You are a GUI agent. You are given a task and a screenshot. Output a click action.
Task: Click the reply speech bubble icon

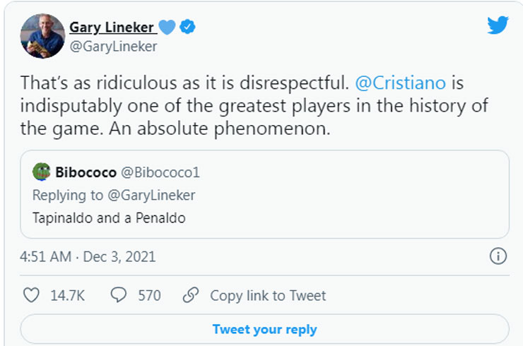[x=119, y=295]
